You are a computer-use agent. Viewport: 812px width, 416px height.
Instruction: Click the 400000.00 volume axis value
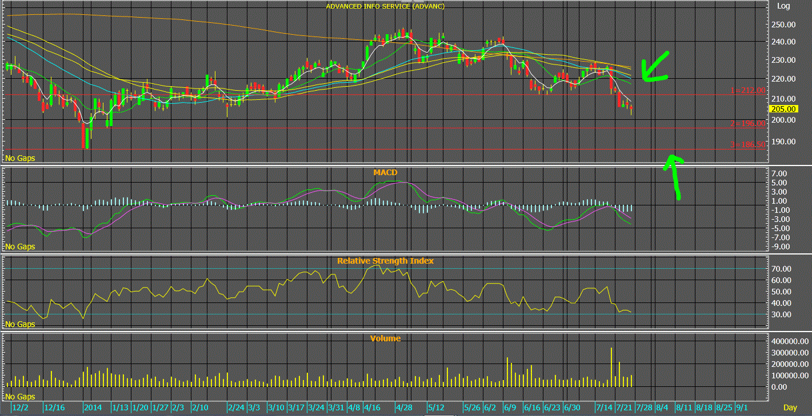coord(789,341)
